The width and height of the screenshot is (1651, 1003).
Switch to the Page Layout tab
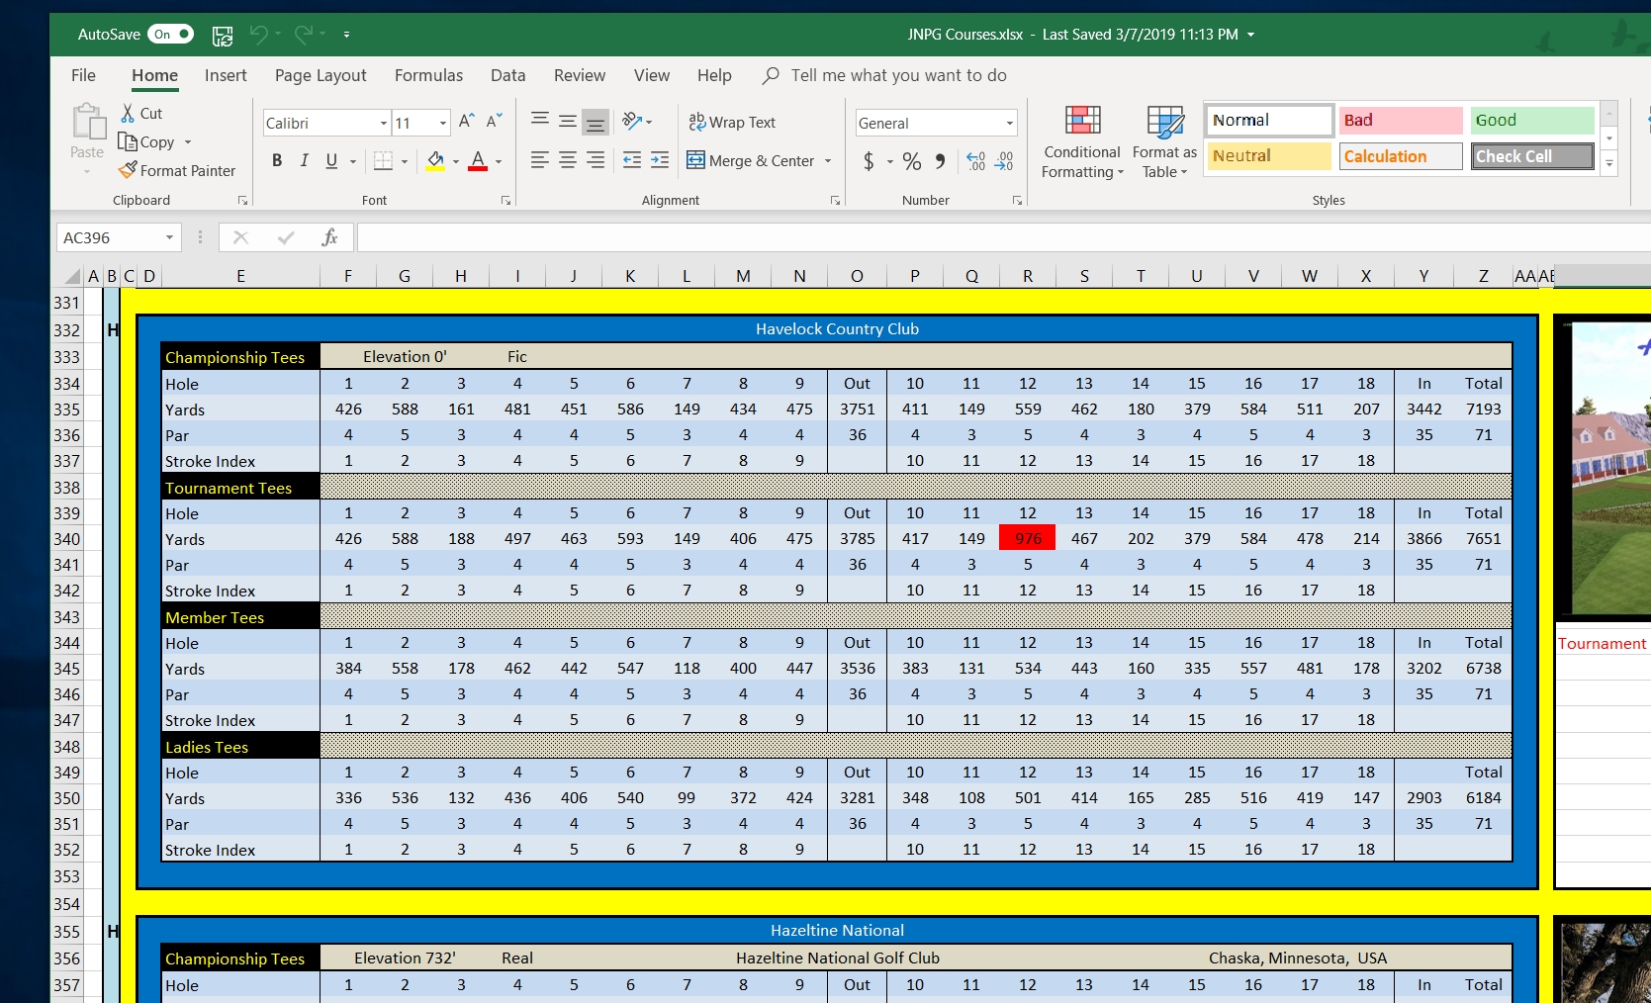point(321,75)
